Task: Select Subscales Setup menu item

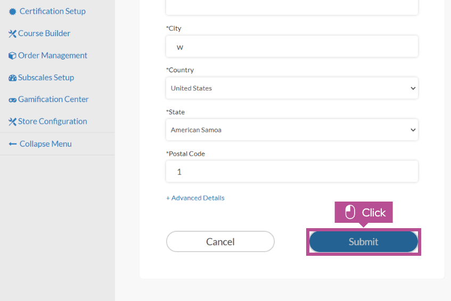Action: point(46,78)
